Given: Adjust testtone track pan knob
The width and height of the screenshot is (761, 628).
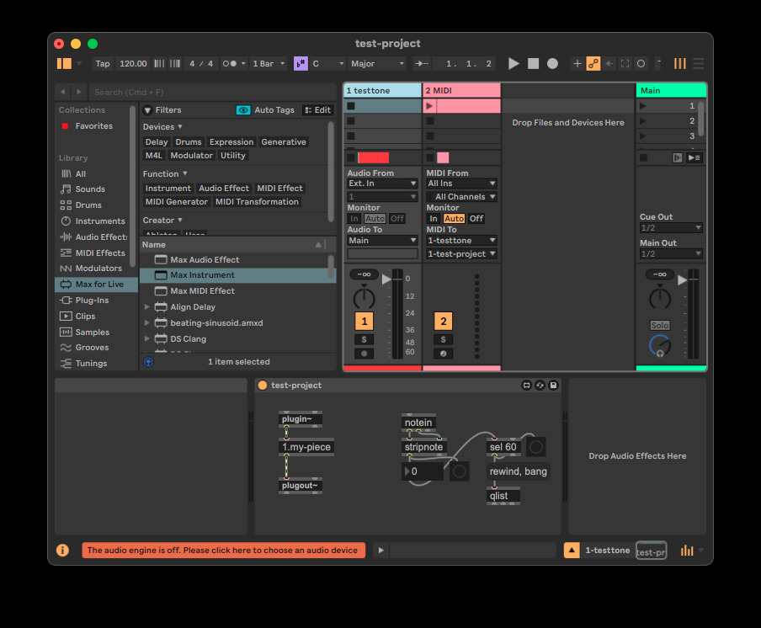Looking at the screenshot, I should (x=364, y=298).
